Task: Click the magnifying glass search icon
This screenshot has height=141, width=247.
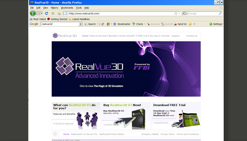Action: coord(221,13)
